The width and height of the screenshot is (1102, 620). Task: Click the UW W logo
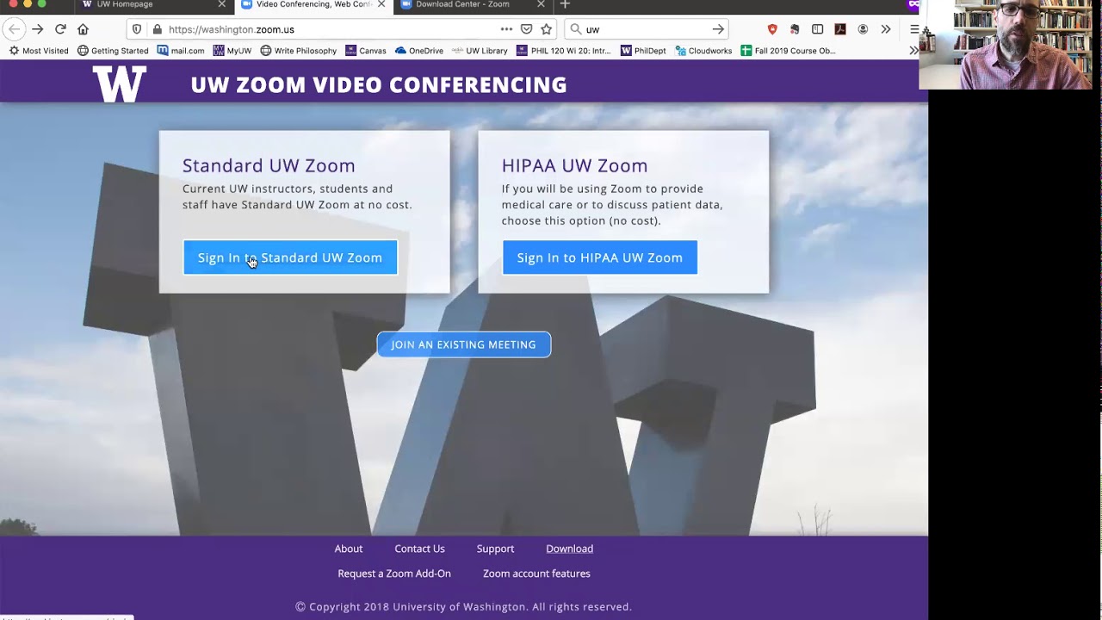click(x=120, y=84)
